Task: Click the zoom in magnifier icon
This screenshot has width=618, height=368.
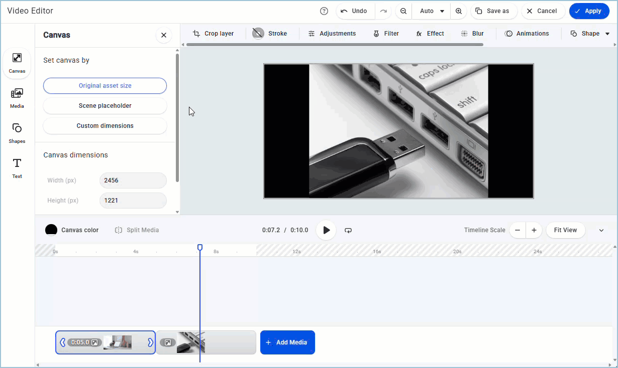Action: (x=459, y=11)
